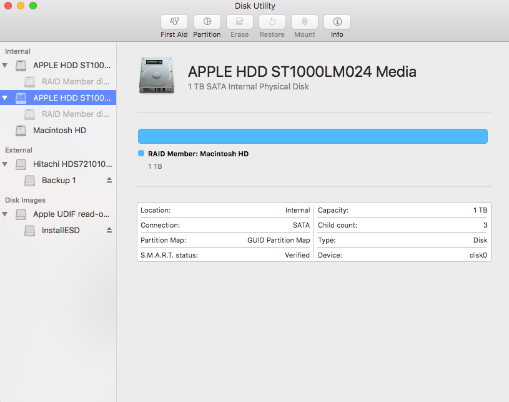Click the blue RAID Member legend swatch
The image size is (509, 402).
coord(141,154)
